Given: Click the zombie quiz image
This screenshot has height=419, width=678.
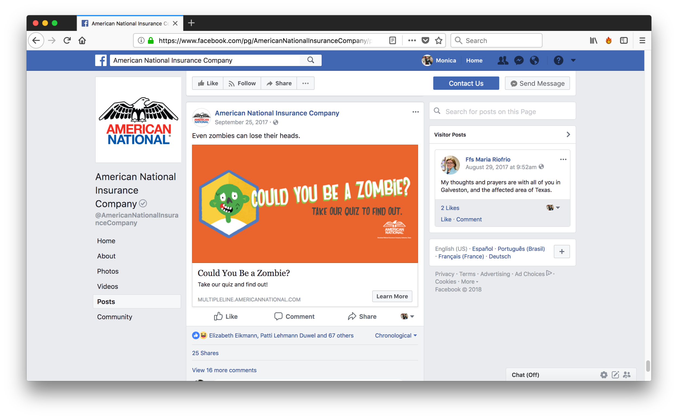Looking at the screenshot, I should (305, 204).
